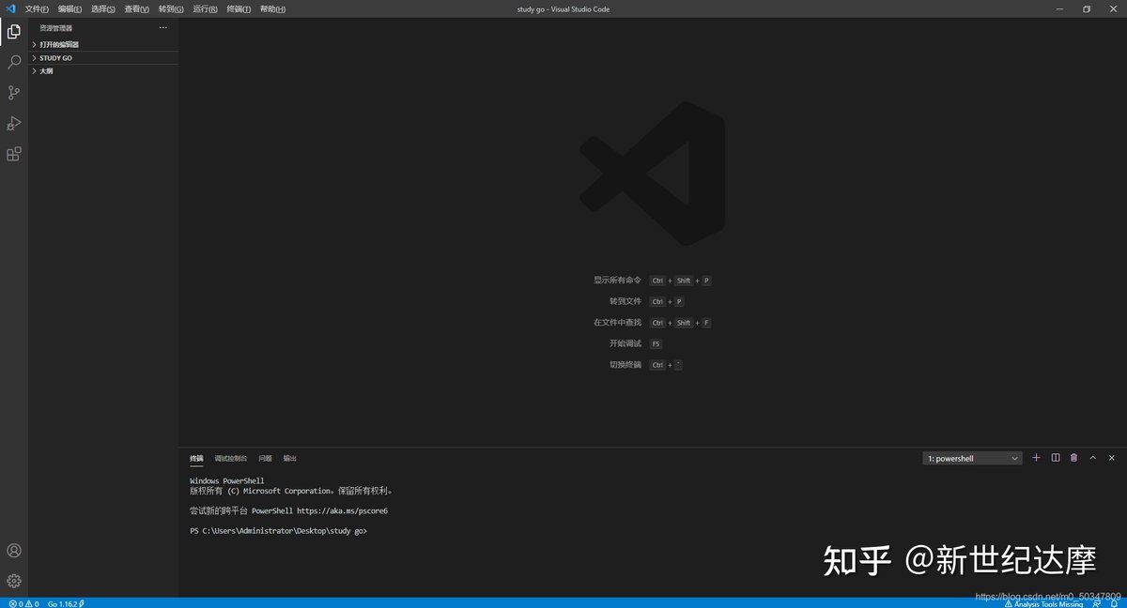This screenshot has width=1127, height=608.
Task: Expand the 大纲 outline section
Action: 103,71
